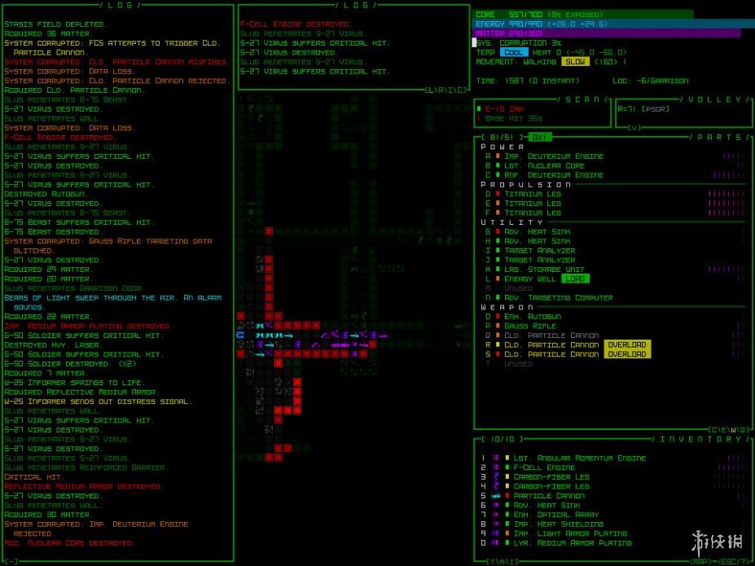Screen dimensions: 755x566
Task: Click the icon of inventory slot 4 Carbon-fiber Leg
Action: click(495, 486)
